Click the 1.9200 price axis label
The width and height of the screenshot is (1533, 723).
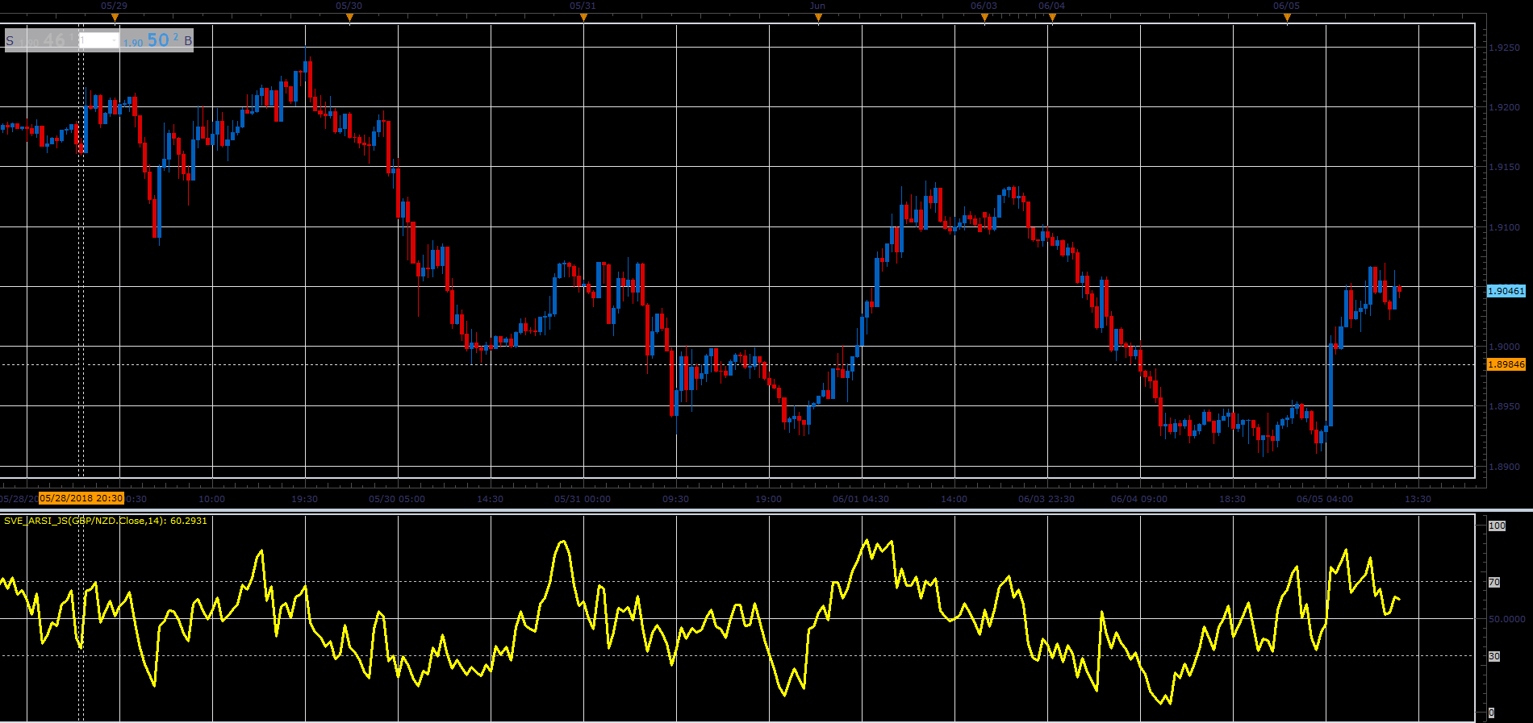[1504, 107]
